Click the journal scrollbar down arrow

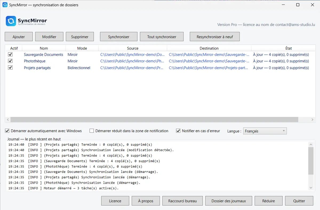311,188
